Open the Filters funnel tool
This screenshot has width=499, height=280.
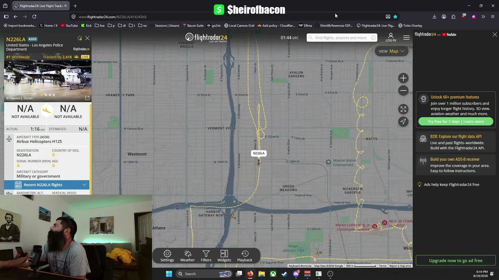pyautogui.click(x=206, y=256)
